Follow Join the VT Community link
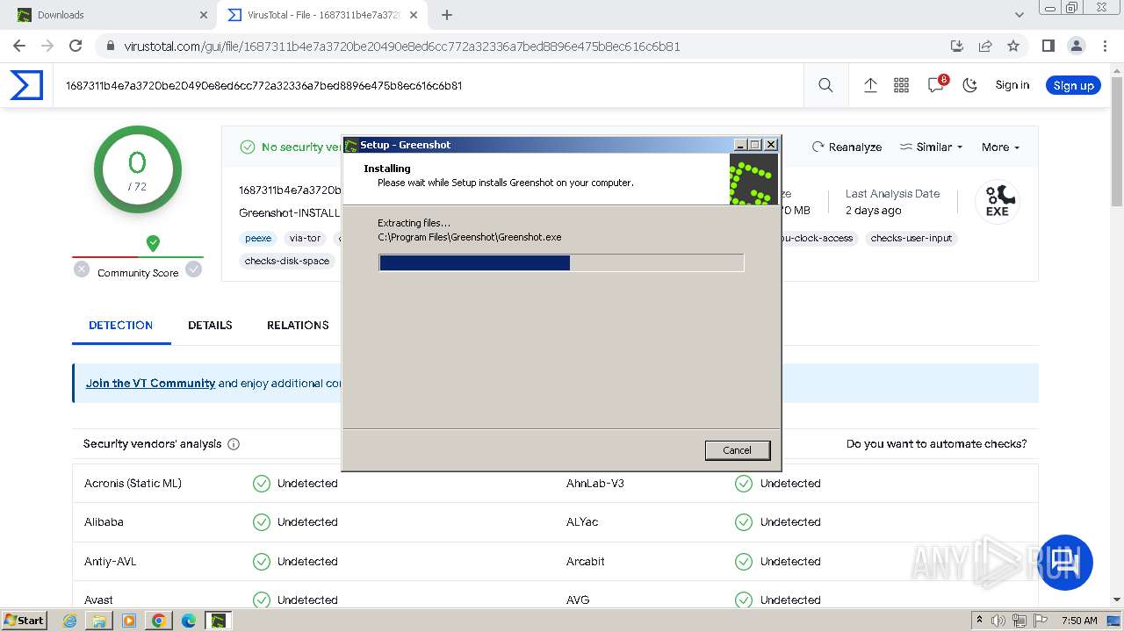Image resolution: width=1124 pixels, height=632 pixels. tap(150, 384)
